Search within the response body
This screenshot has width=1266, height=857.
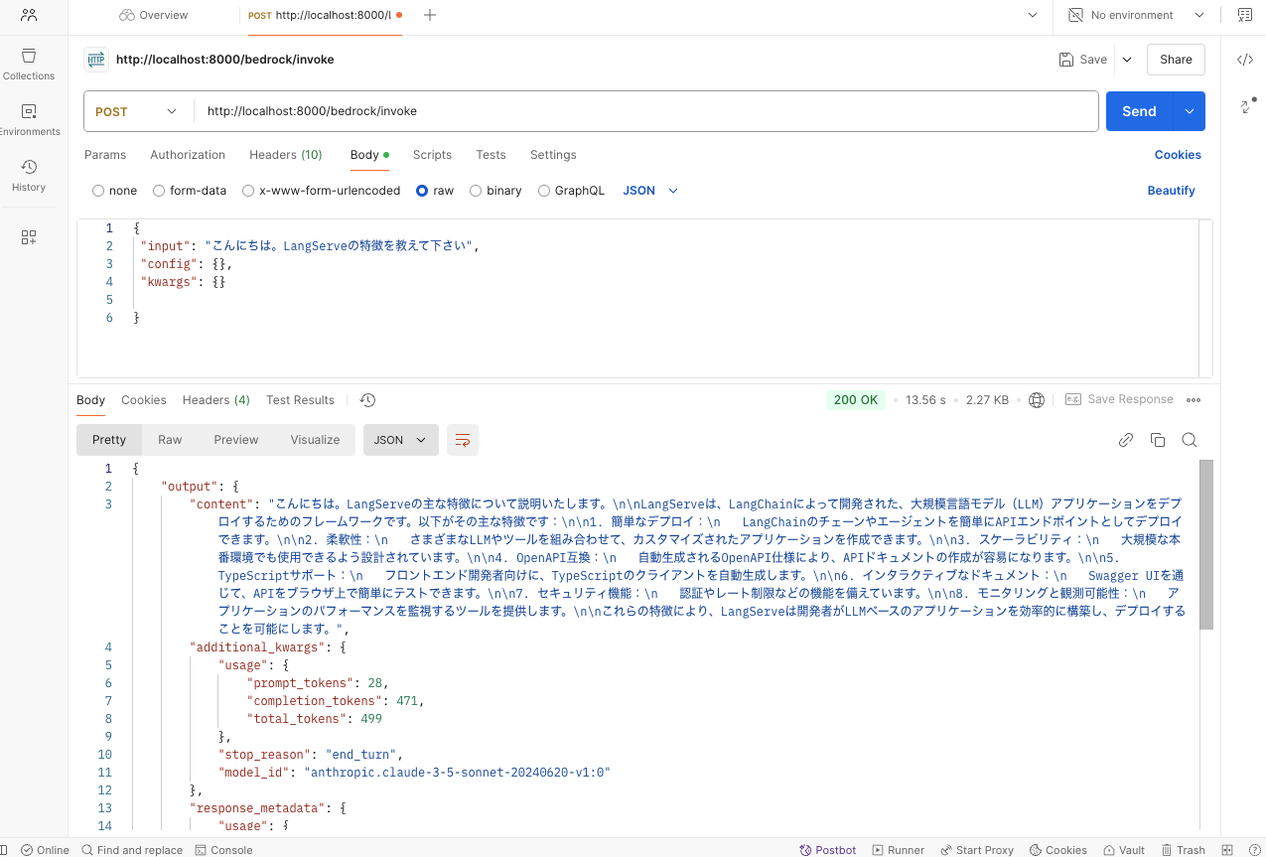[x=1190, y=440]
